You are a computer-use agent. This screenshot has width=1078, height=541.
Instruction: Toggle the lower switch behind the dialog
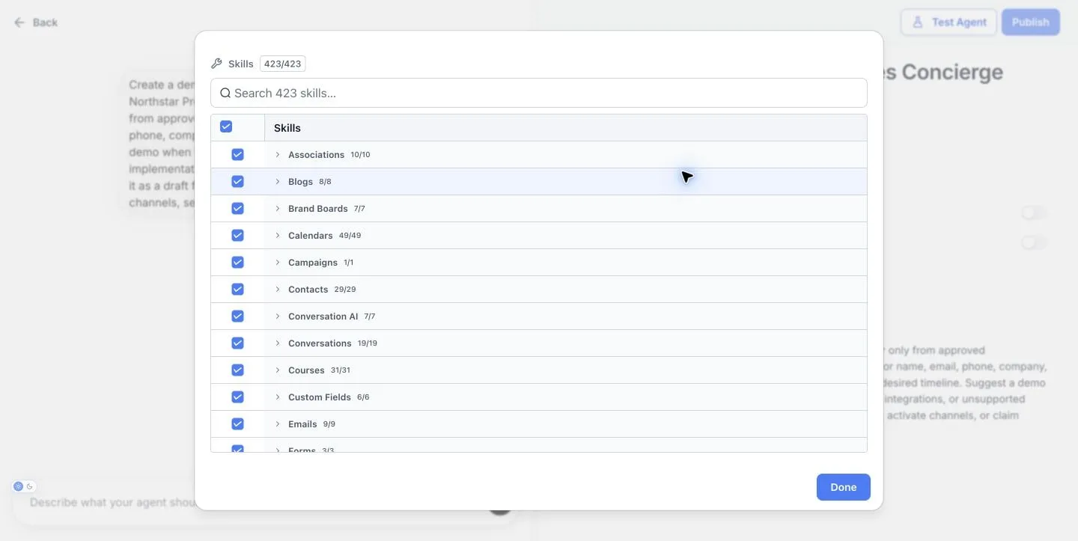point(1035,242)
